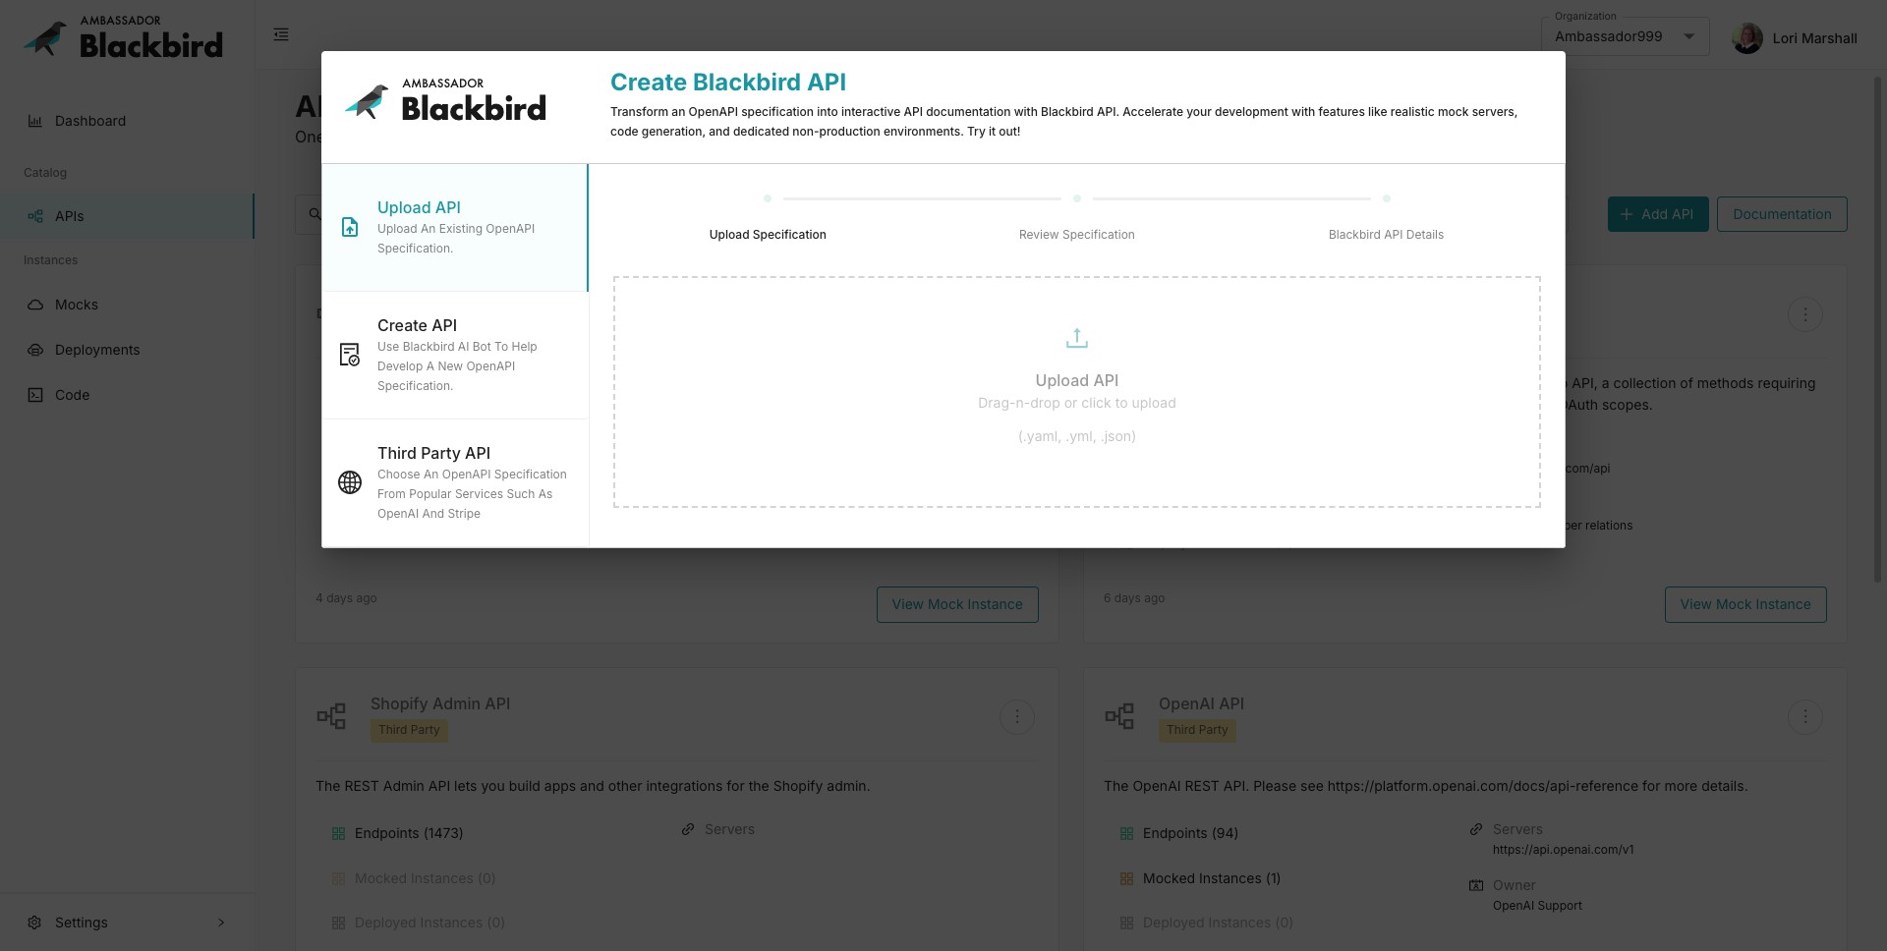Screen dimensions: 1887x951
Task: Click the OpenAI Owner icon
Action: [x=1476, y=885]
